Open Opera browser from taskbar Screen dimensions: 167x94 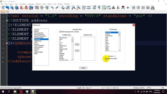(x=21, y=92)
